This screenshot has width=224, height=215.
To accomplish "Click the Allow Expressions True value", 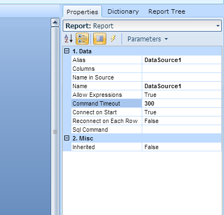I will coord(181,95).
